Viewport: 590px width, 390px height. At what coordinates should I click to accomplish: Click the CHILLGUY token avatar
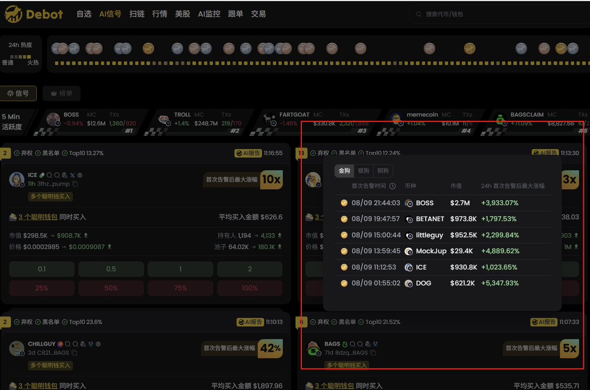(x=17, y=348)
